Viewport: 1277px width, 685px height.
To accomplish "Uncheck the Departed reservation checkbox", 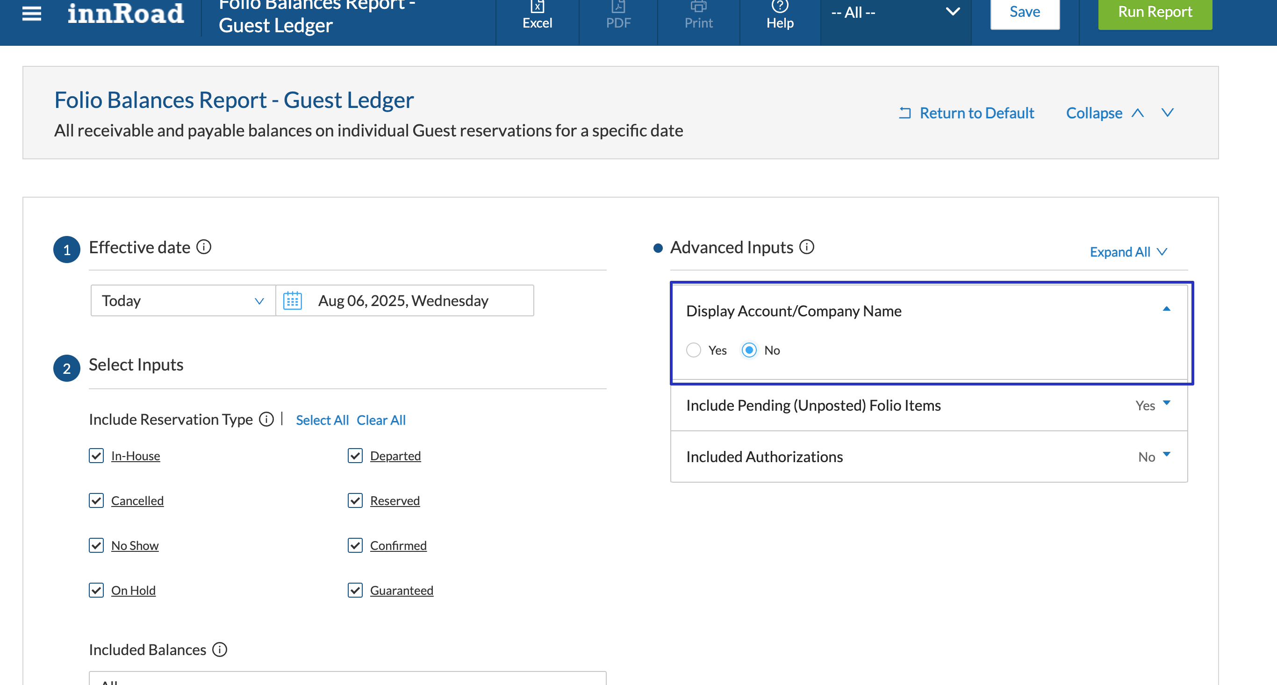I will [355, 456].
